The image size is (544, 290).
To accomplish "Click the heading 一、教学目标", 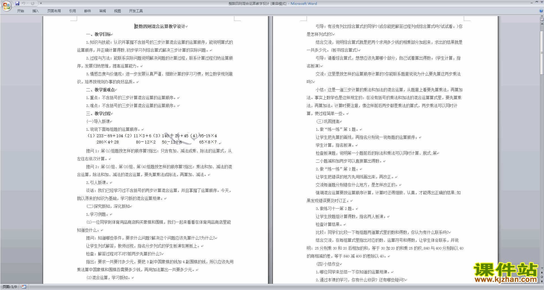I will point(98,34).
